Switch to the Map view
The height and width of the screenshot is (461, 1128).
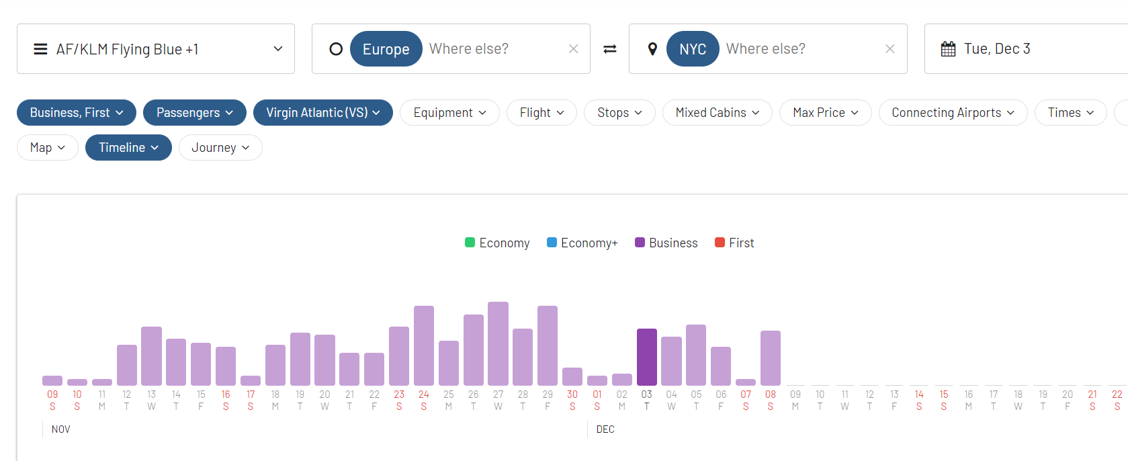(47, 148)
